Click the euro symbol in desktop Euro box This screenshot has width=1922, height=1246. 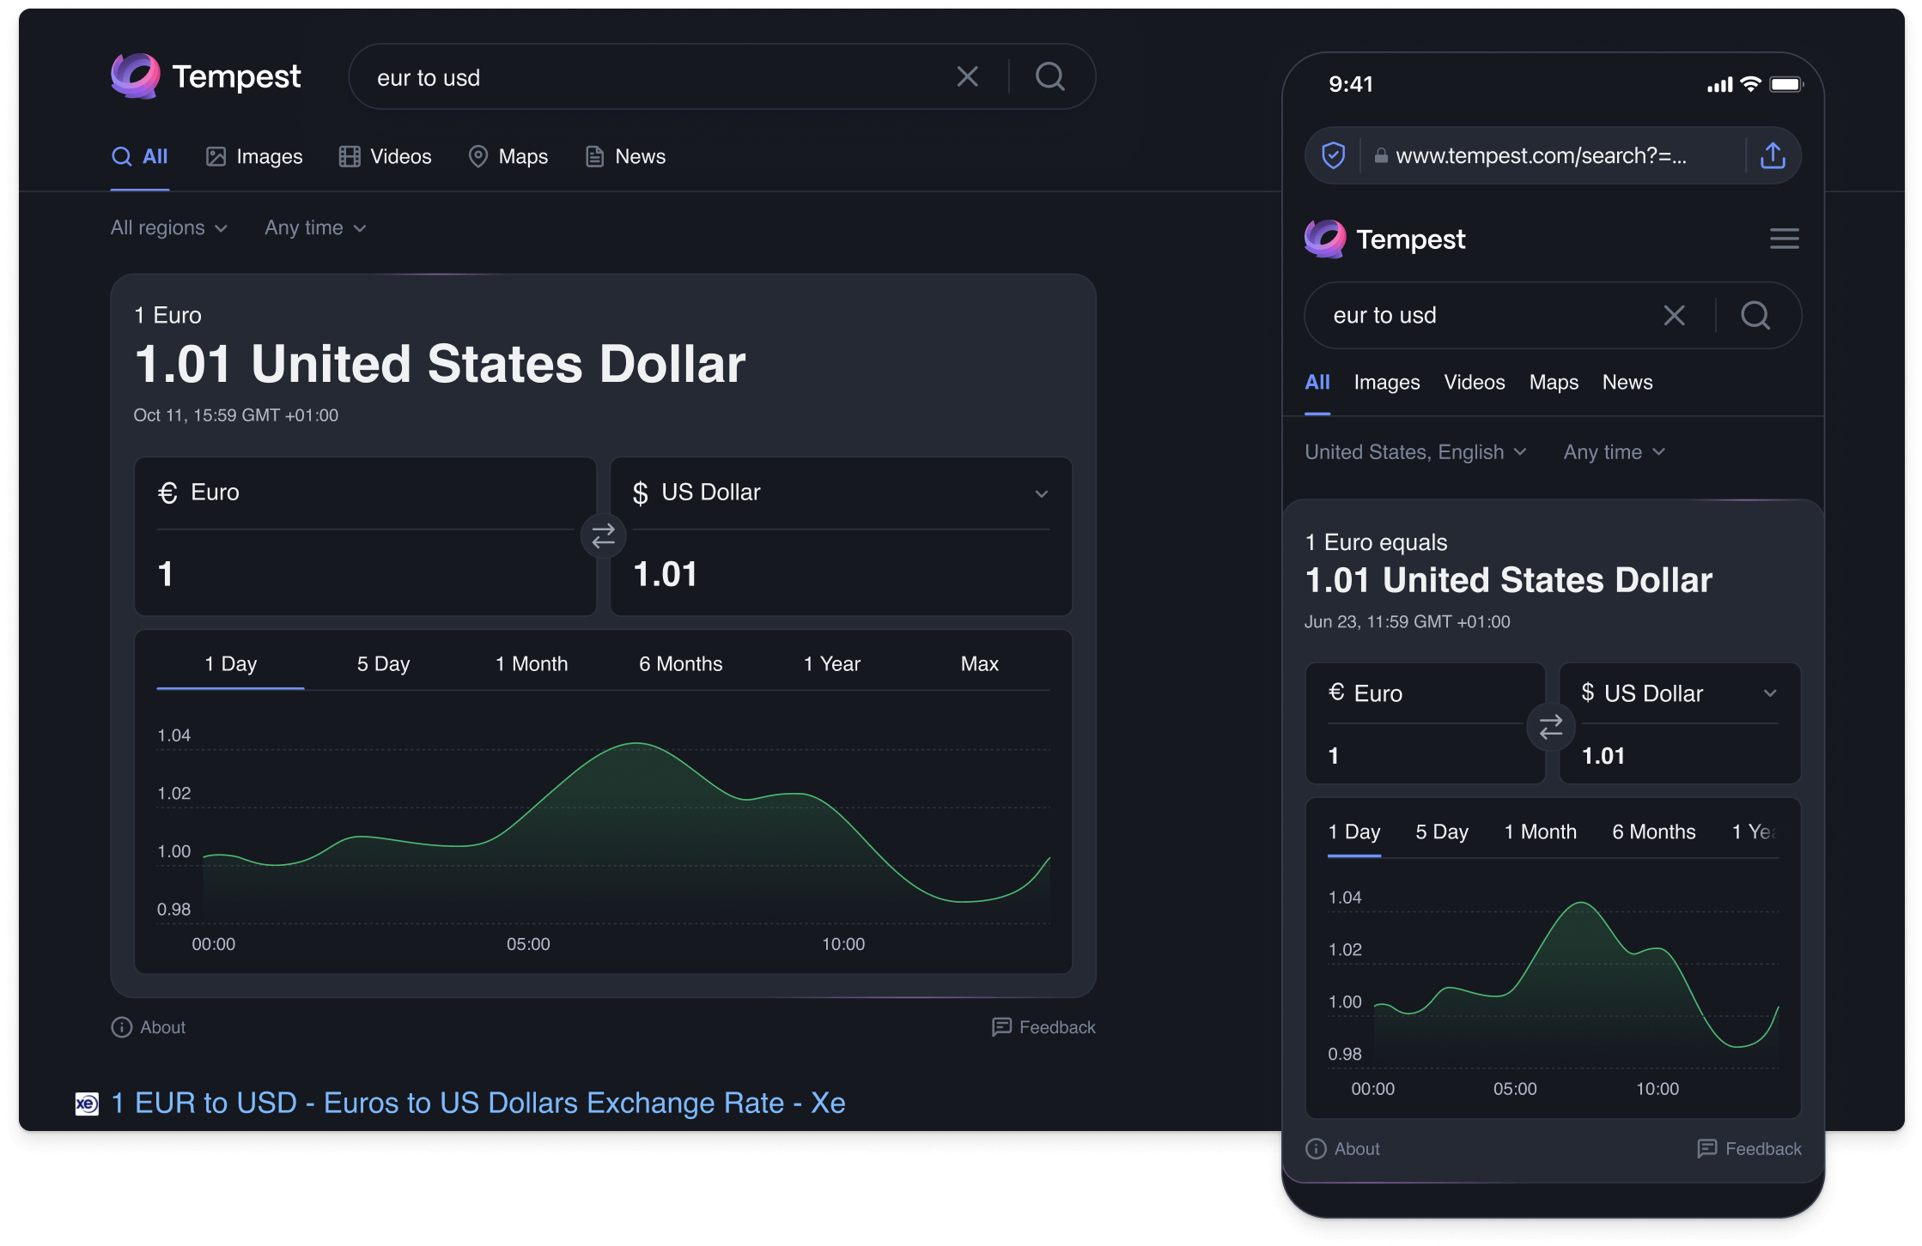point(167,493)
